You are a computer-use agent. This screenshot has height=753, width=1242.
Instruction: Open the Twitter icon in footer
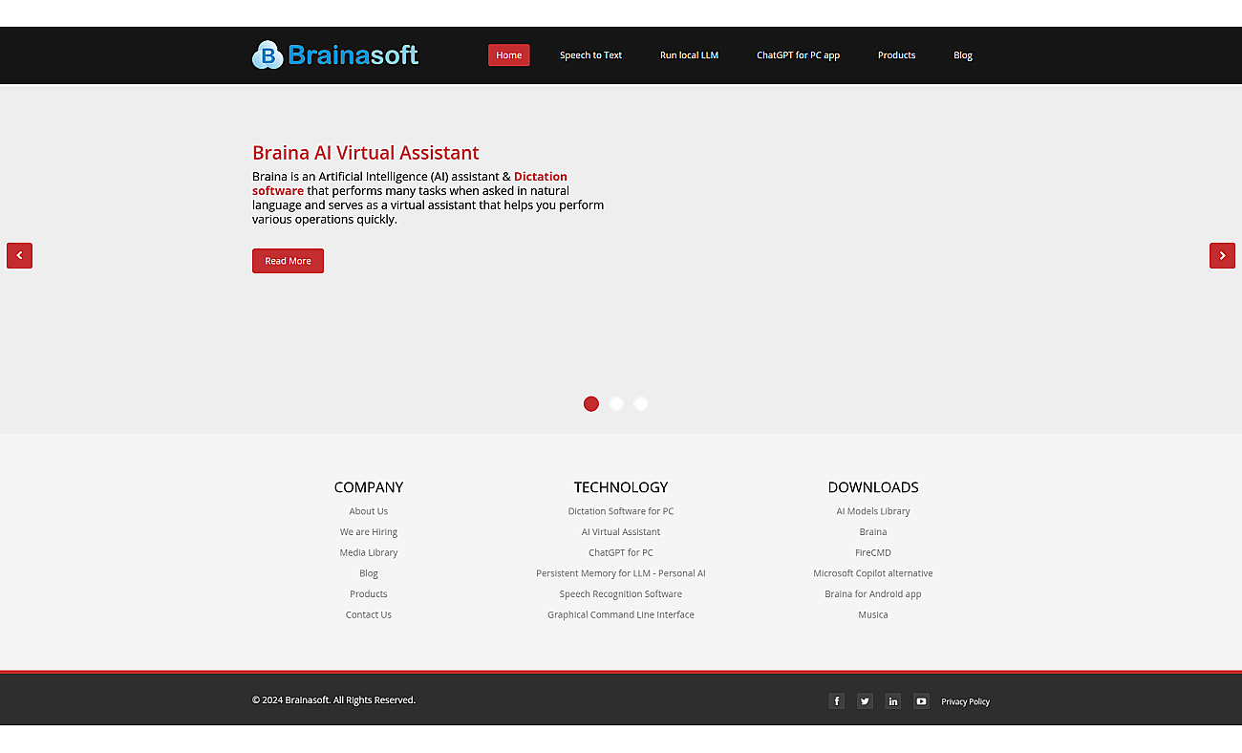pos(865,701)
